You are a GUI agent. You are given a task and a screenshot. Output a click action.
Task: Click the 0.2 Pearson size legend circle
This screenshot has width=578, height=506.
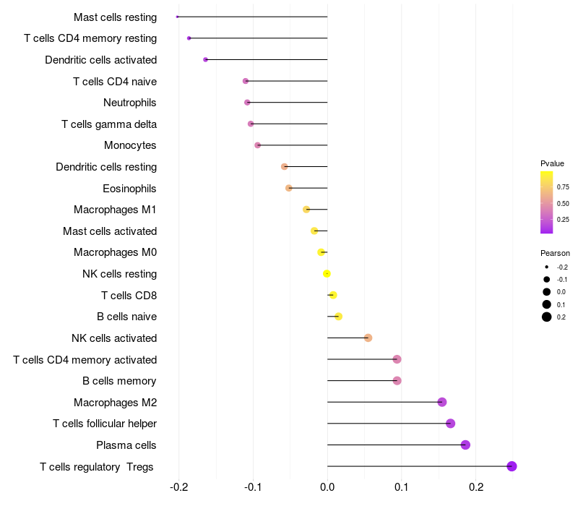pyautogui.click(x=546, y=317)
